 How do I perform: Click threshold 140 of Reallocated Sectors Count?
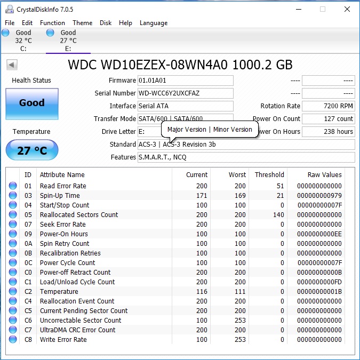point(278,215)
